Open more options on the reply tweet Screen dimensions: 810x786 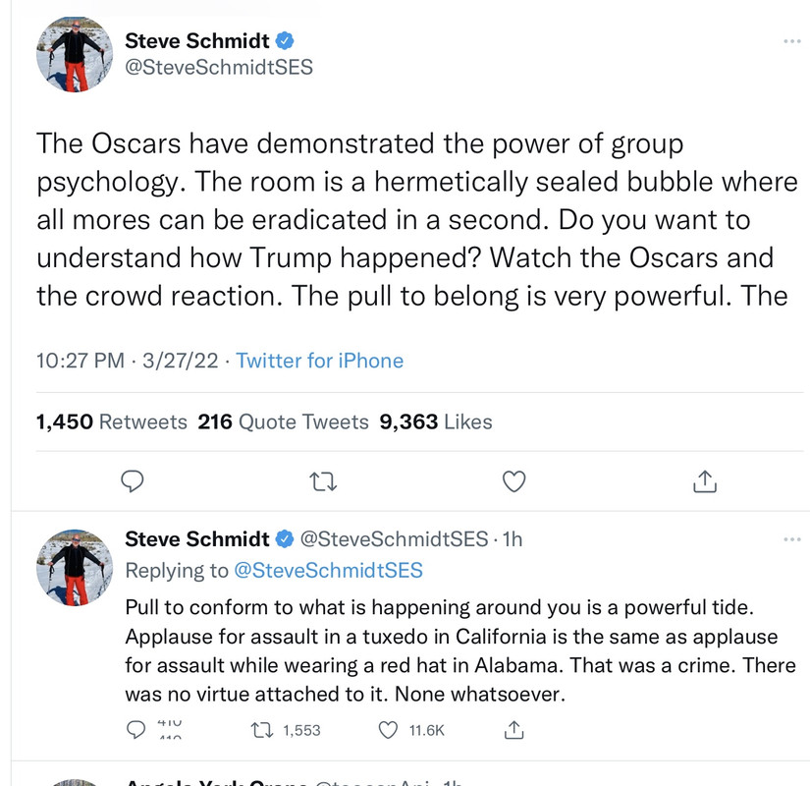(791, 539)
